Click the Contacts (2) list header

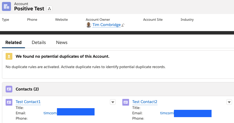pyautogui.click(x=27, y=89)
